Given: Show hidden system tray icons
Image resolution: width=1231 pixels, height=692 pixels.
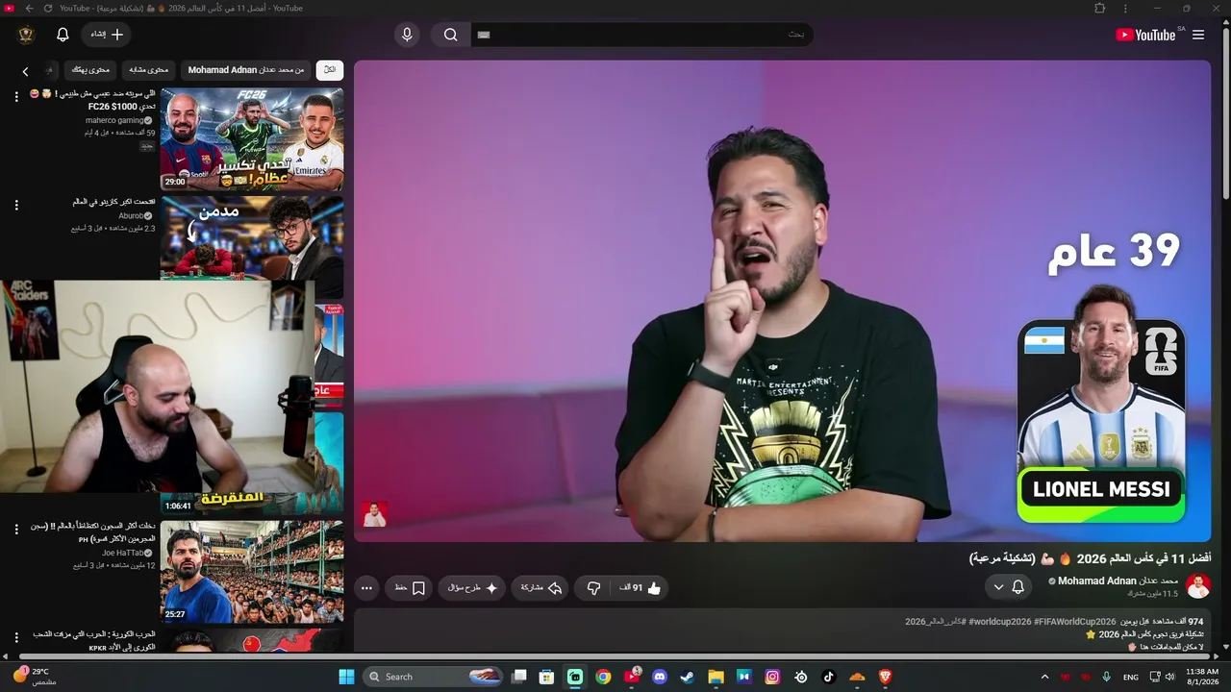Looking at the screenshot, I should coord(1044,677).
